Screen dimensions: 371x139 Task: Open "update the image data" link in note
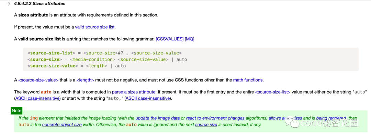click(158, 118)
